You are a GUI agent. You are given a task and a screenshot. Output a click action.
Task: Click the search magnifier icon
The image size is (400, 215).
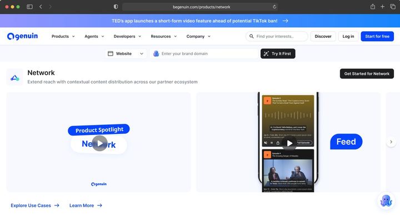point(252,36)
